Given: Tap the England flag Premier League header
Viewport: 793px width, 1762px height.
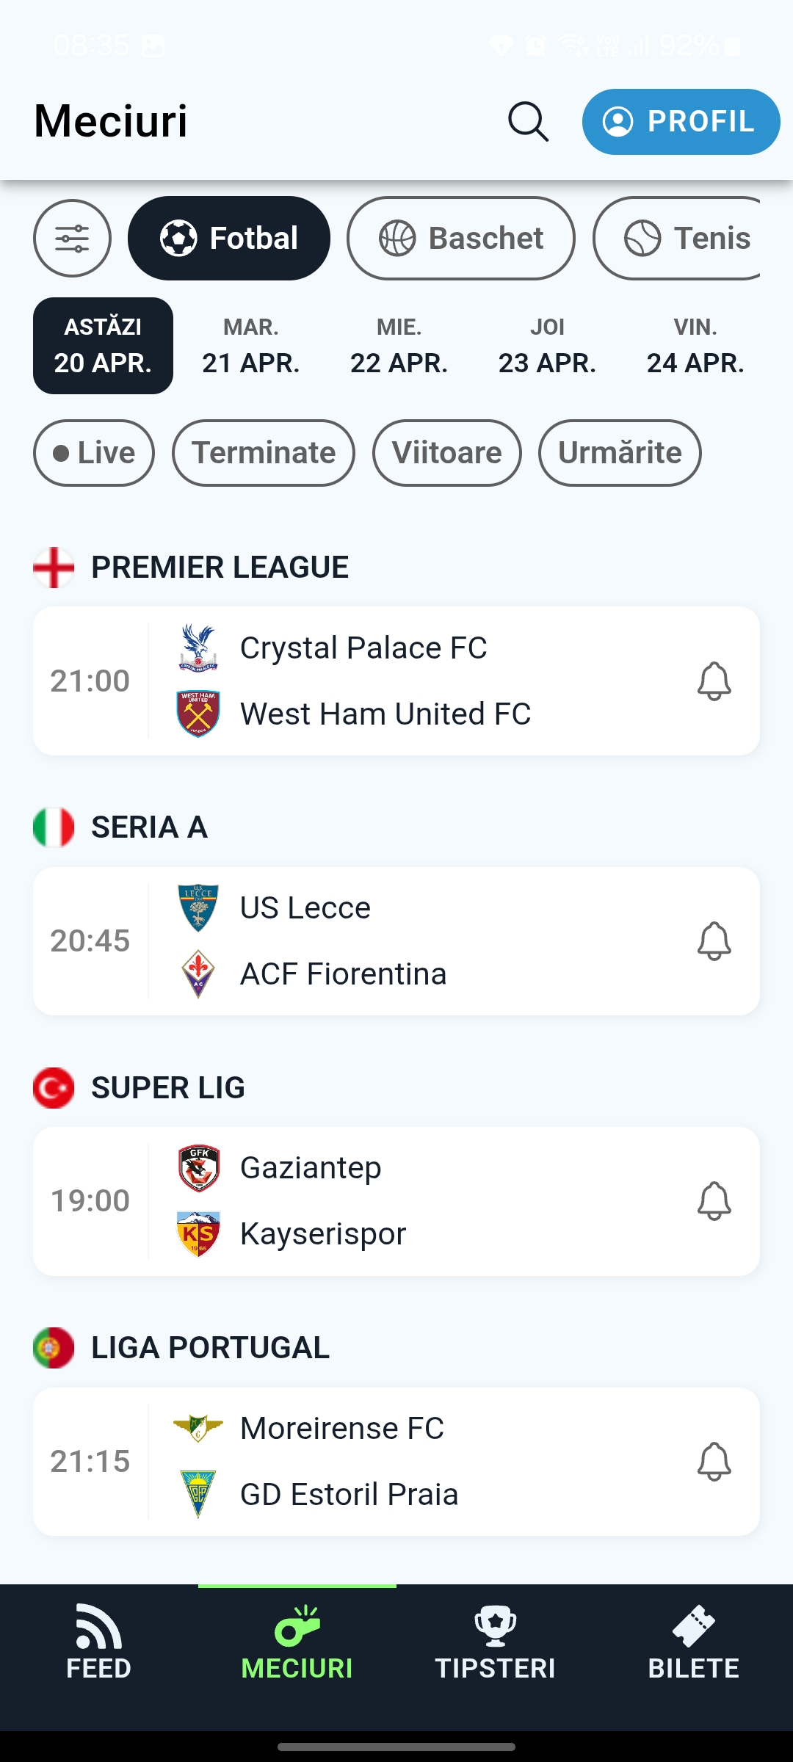Looking at the screenshot, I should click(54, 568).
